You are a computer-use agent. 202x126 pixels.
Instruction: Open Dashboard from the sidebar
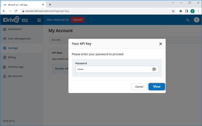[15, 29]
